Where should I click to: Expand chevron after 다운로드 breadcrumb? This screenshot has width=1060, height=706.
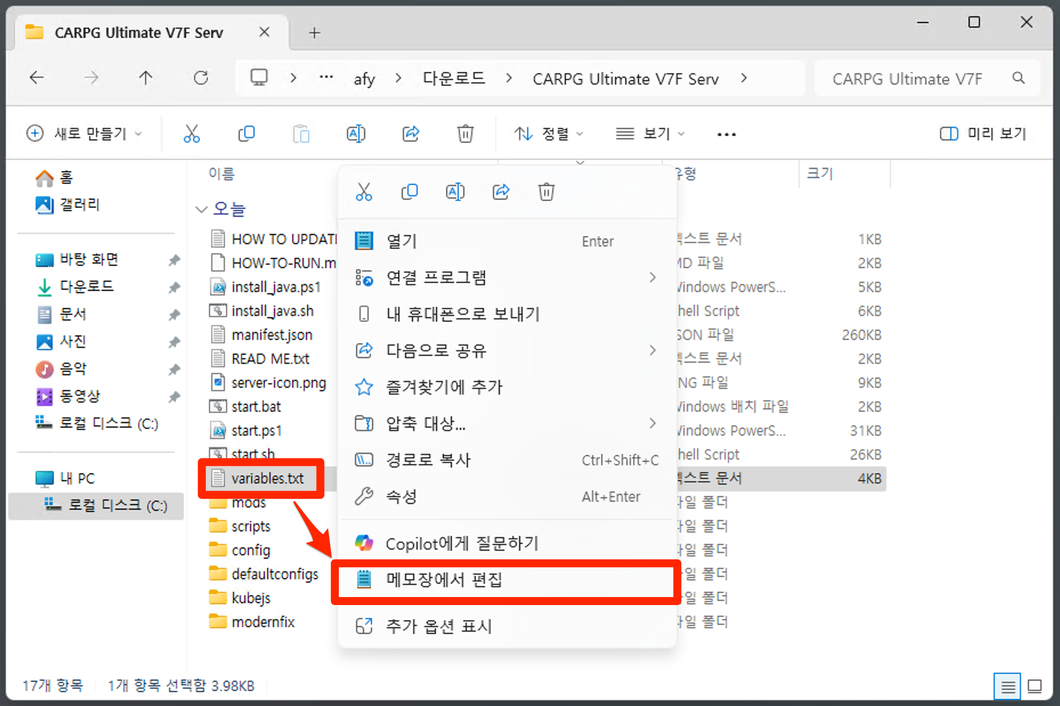pos(509,78)
